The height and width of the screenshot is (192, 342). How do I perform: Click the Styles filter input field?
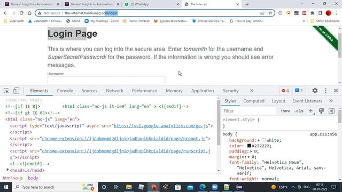point(248,111)
